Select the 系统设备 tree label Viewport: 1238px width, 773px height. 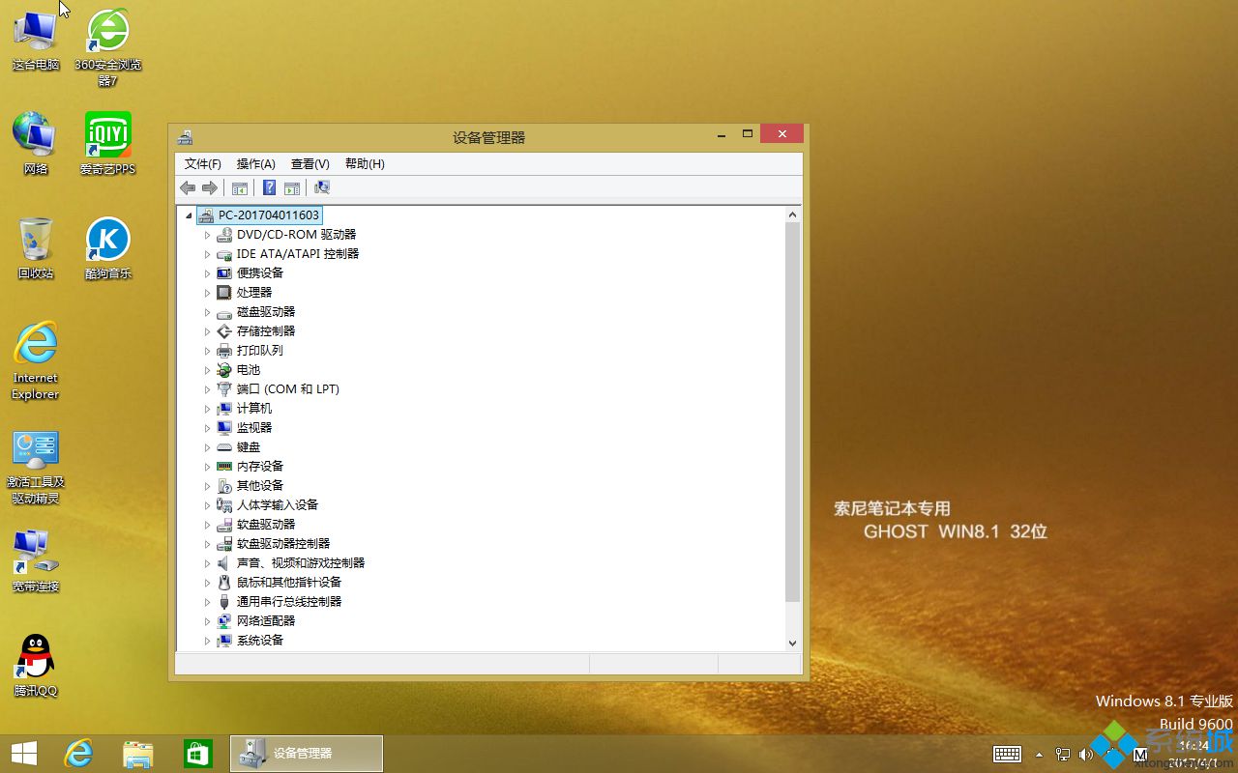(x=260, y=640)
